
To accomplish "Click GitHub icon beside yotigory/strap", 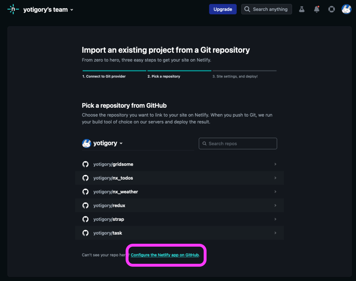I will [86, 219].
